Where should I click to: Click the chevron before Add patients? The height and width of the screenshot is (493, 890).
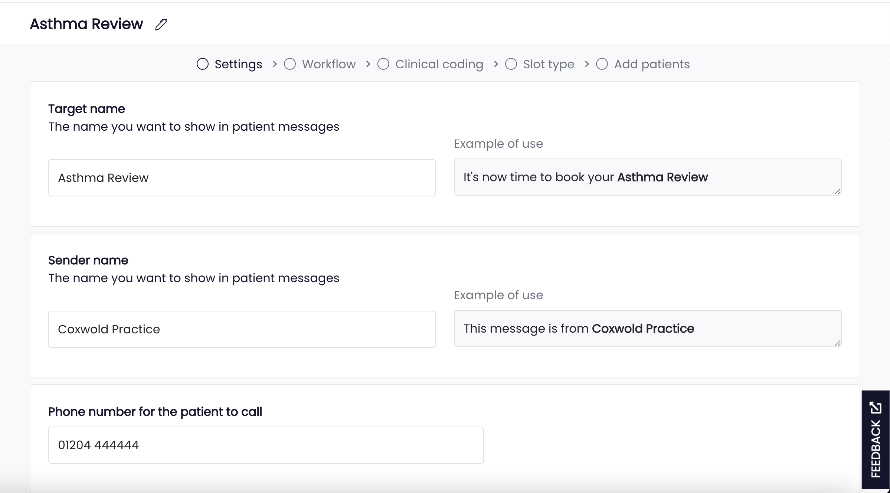[x=587, y=64]
